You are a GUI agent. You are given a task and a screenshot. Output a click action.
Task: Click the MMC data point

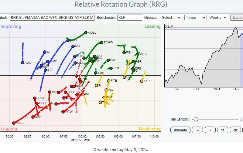click(x=48, y=62)
